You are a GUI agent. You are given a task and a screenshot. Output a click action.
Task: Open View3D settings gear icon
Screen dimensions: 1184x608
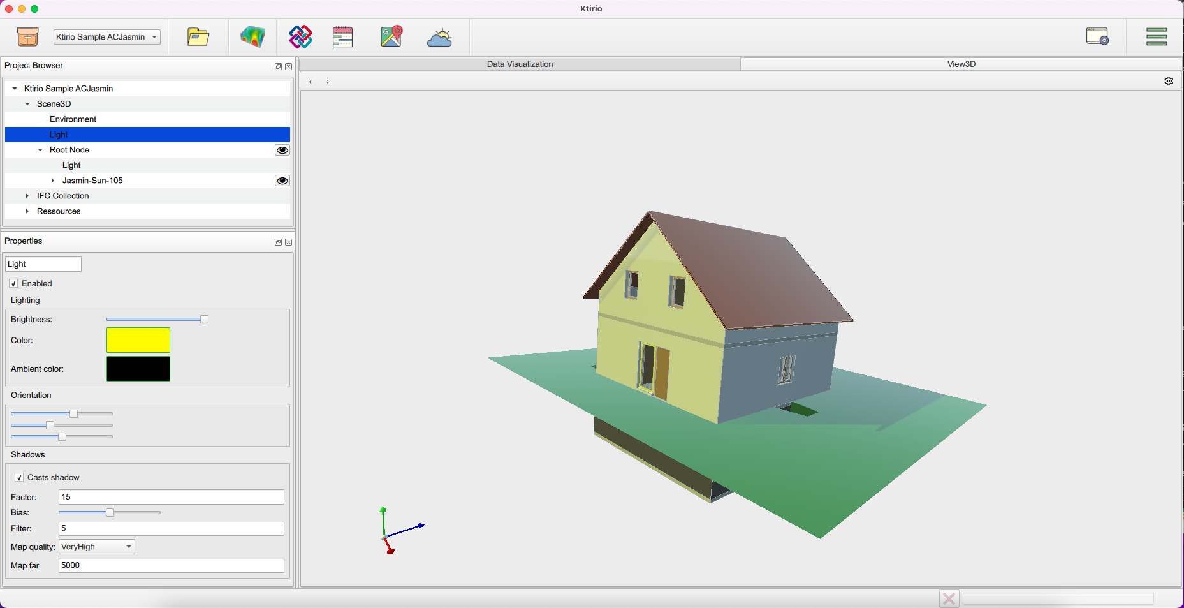point(1168,81)
